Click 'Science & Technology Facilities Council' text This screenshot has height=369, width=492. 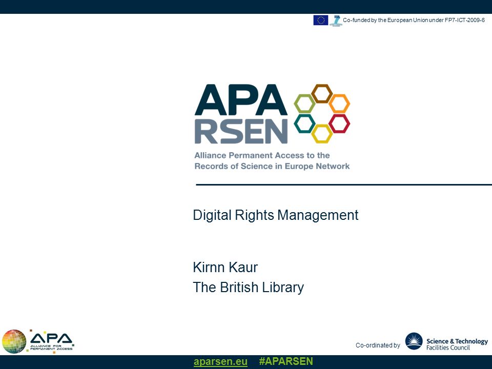pyautogui.click(x=457, y=344)
